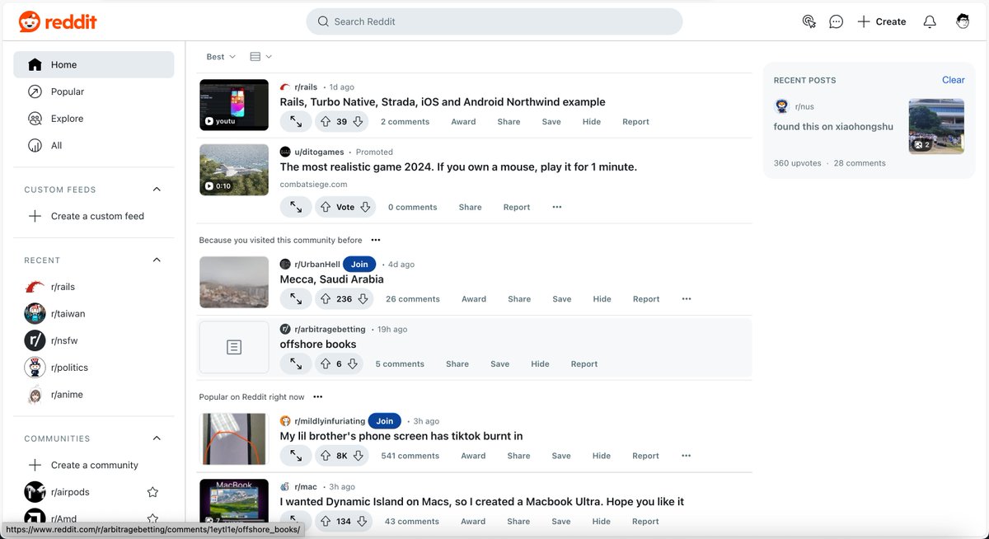Expand the Mecca, Saudi Arabia post preview

(x=296, y=299)
